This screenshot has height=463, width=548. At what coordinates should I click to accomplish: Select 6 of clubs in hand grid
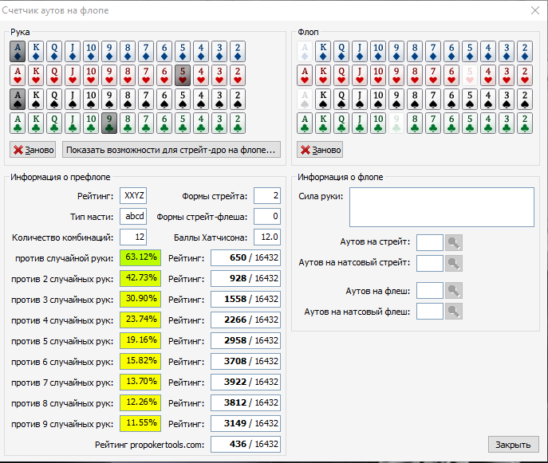coord(164,123)
